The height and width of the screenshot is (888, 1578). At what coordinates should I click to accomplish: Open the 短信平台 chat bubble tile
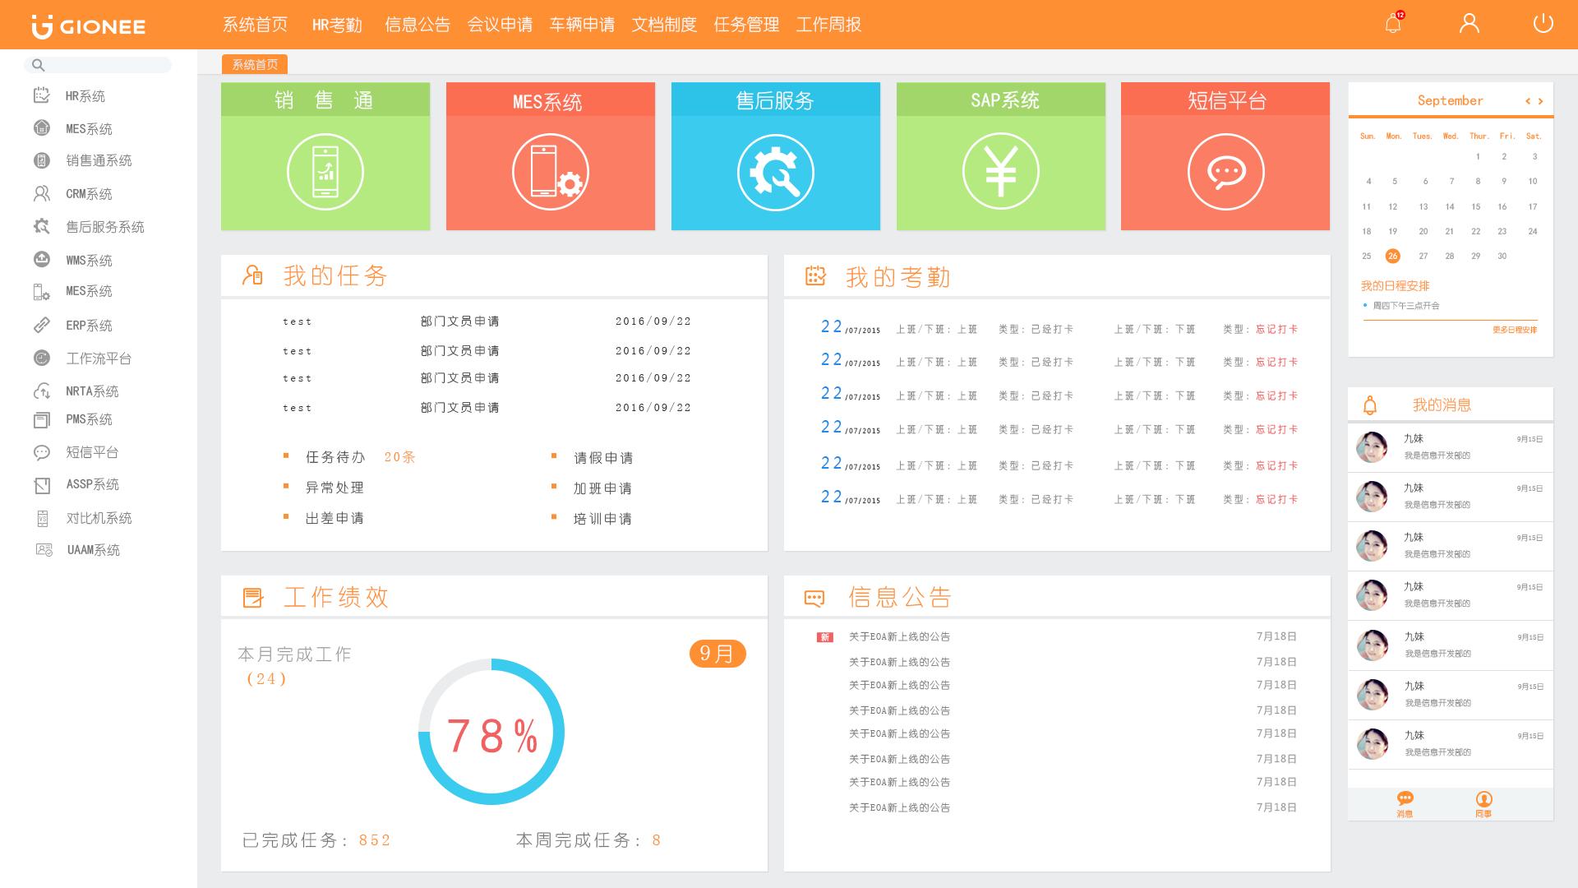coord(1225,172)
